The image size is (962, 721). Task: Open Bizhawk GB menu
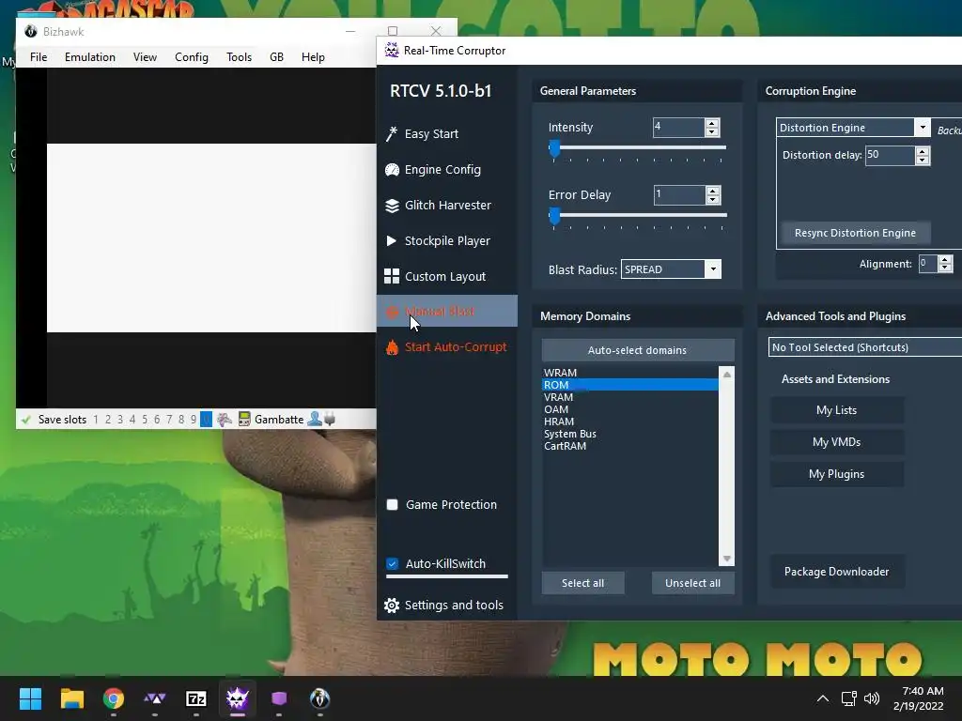click(277, 57)
